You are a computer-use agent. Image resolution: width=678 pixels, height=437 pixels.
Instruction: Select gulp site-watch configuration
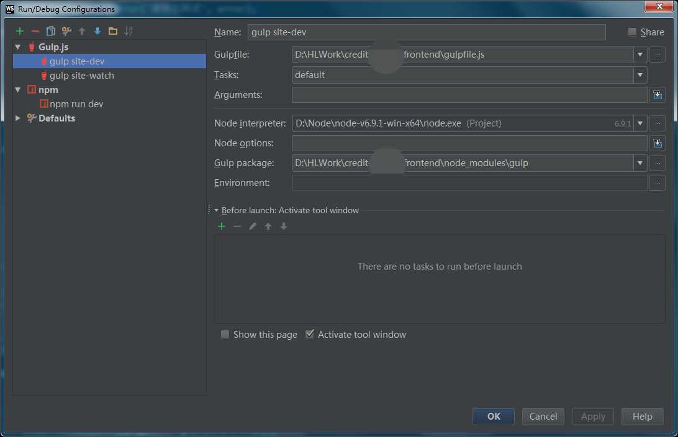point(109,75)
